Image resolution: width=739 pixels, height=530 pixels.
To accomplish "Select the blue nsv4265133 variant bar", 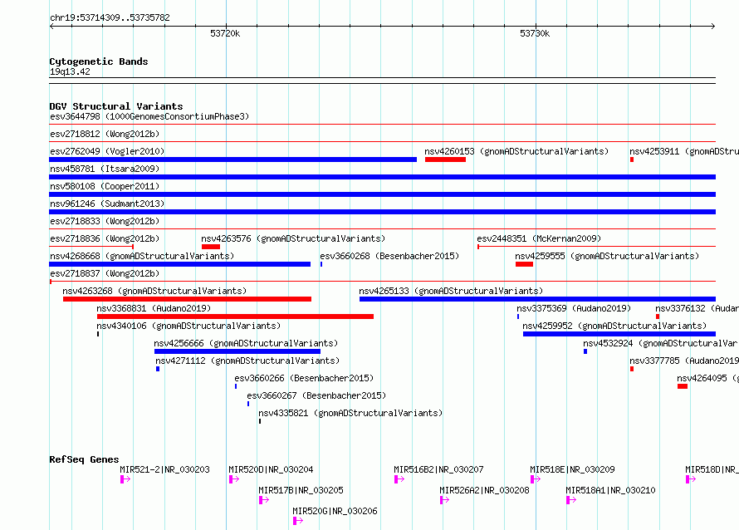I will [x=537, y=299].
